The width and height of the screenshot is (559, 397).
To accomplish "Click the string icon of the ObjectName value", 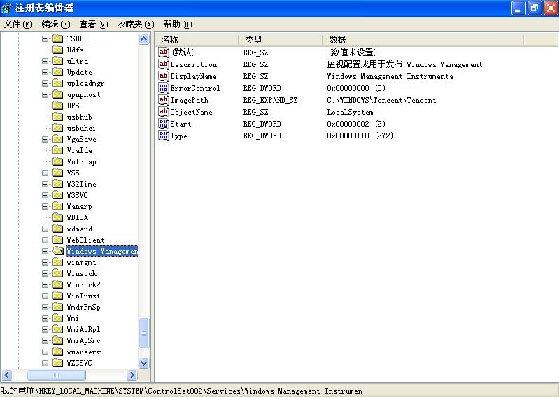I will pyautogui.click(x=164, y=112).
